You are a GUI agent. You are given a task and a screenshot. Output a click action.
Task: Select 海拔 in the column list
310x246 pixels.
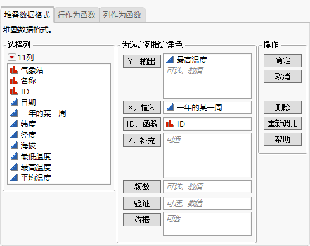(28, 145)
